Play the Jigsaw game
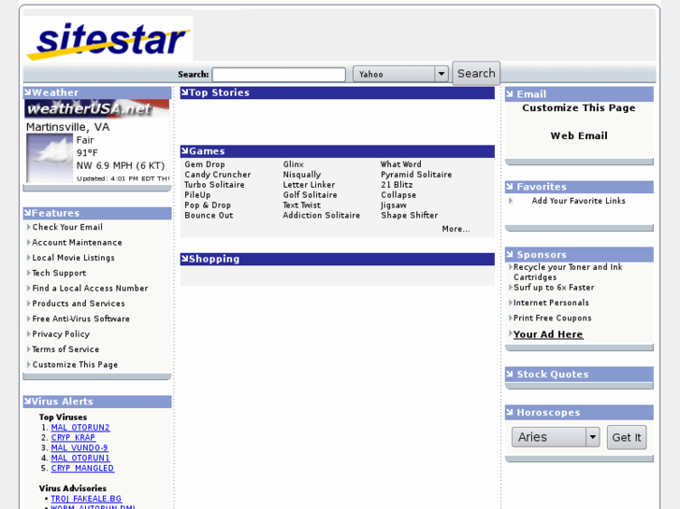This screenshot has width=680, height=509. (394, 205)
